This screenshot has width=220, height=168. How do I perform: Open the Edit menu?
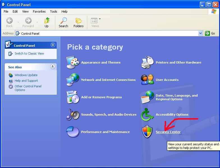click(15, 11)
